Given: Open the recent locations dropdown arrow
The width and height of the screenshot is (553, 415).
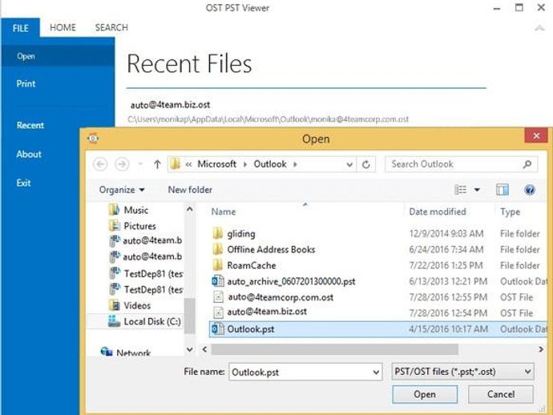Looking at the screenshot, I should (x=140, y=164).
